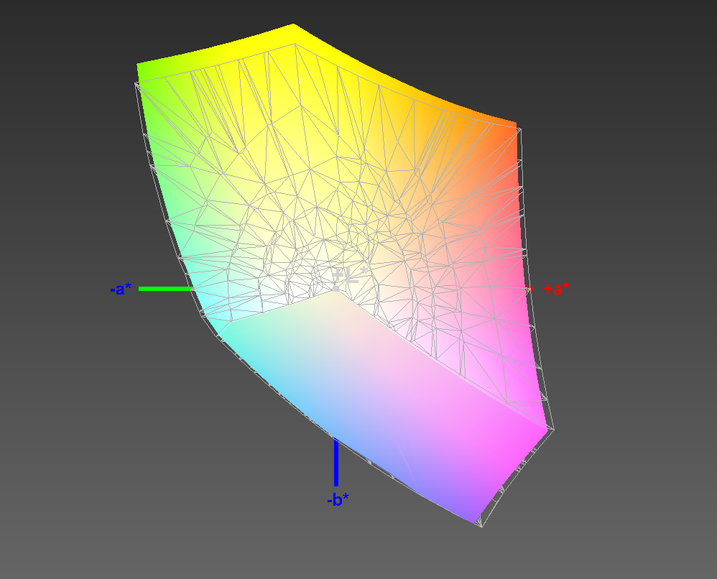Select the blue -b* axis line
717x579 pixels.
click(336, 462)
